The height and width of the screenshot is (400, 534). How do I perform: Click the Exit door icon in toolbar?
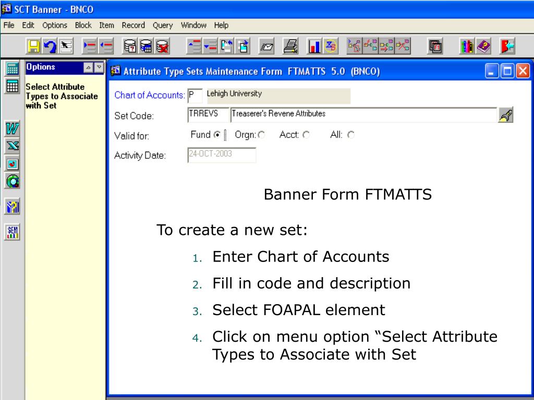pyautogui.click(x=507, y=46)
